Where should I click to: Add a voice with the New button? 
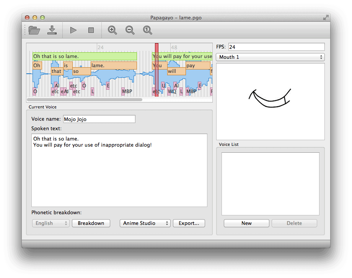(246, 223)
